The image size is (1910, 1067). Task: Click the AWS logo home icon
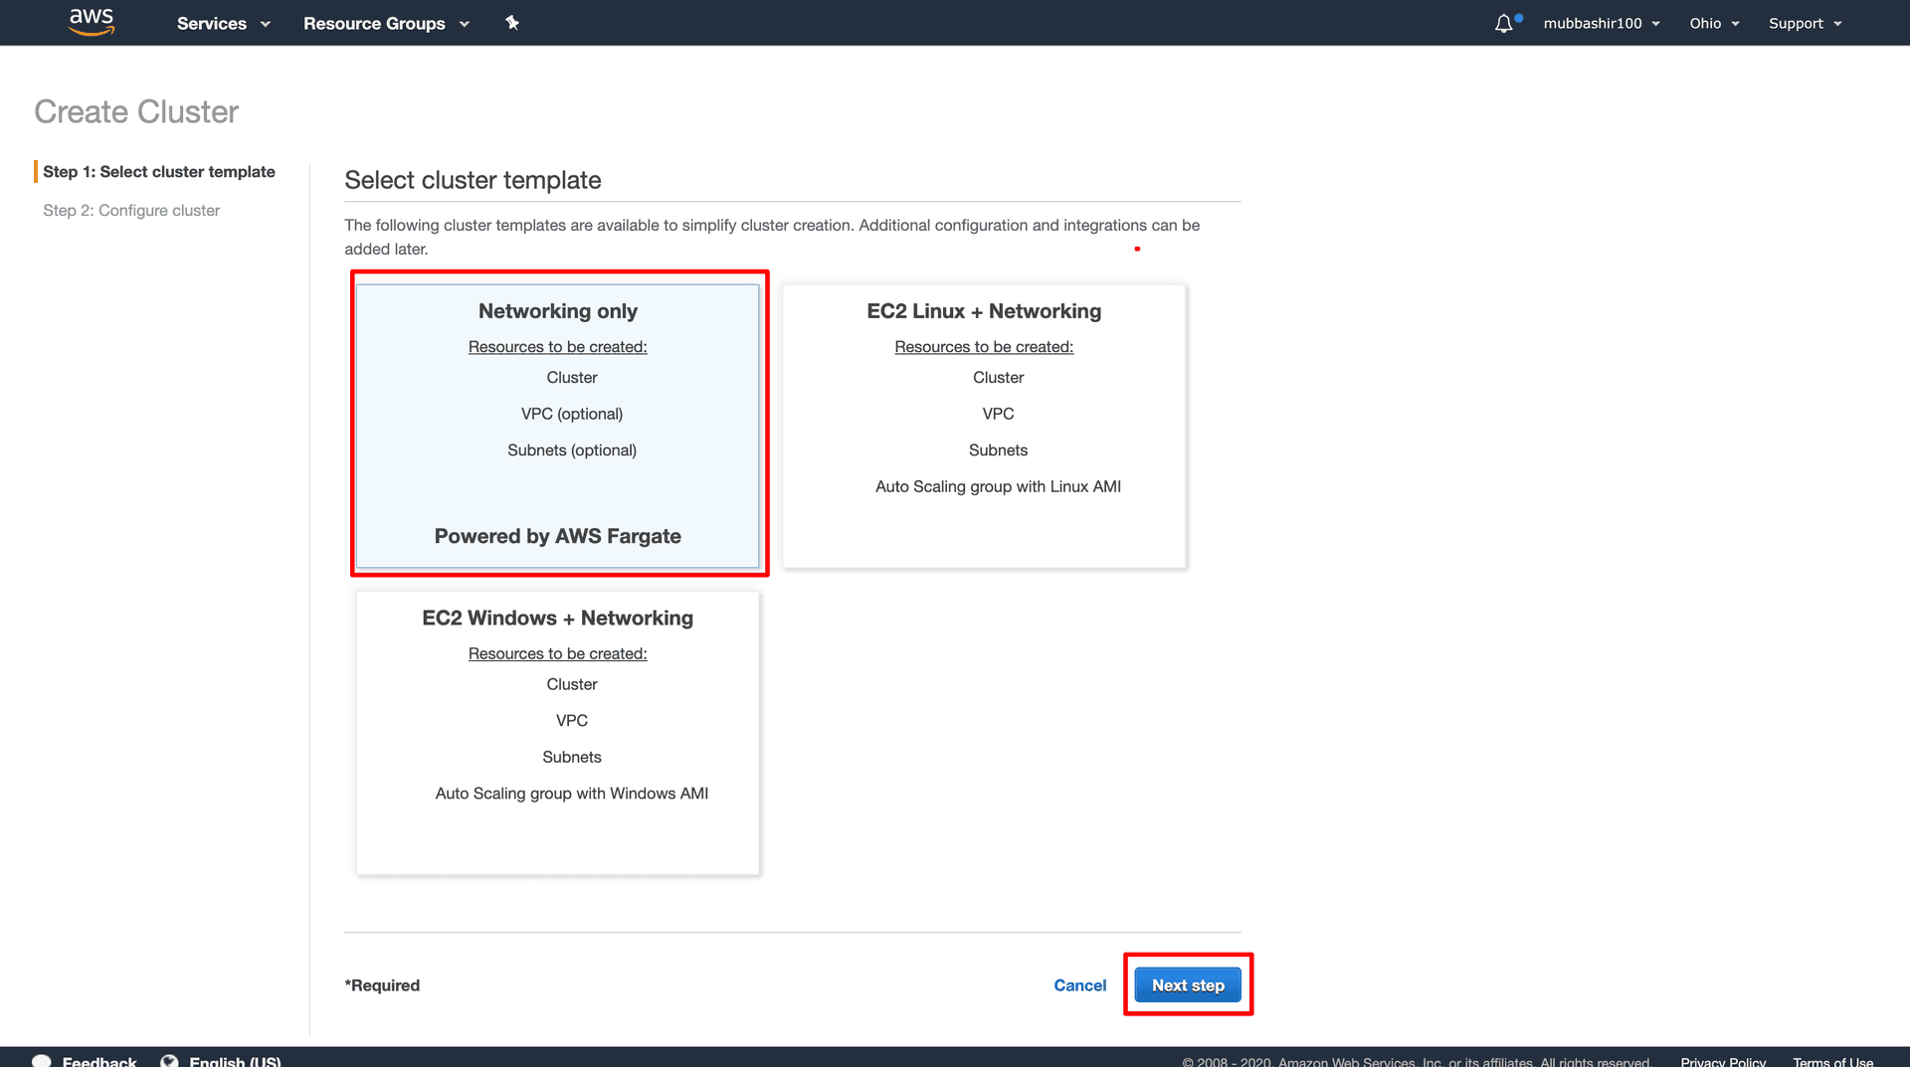coord(92,22)
